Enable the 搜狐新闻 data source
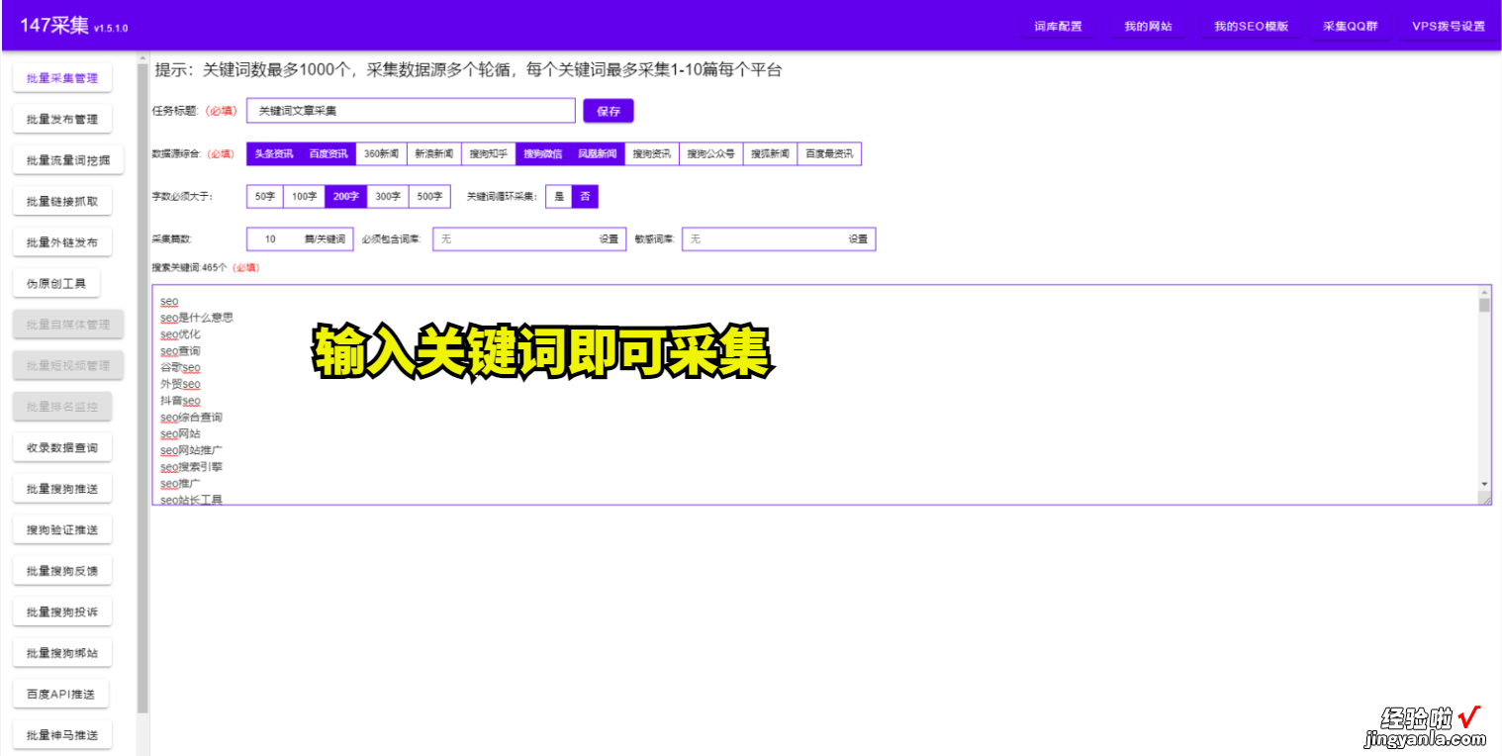 click(x=770, y=154)
